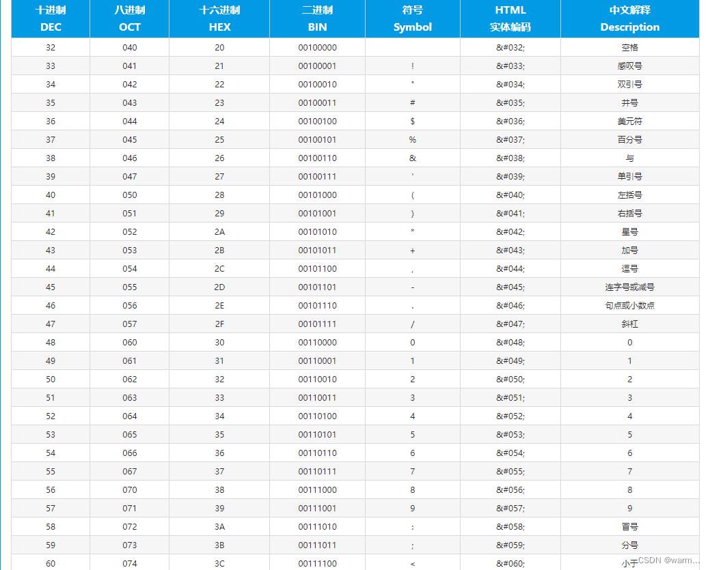This screenshot has height=570, width=710.
Task: Select hex cell 2F
Action: point(219,324)
